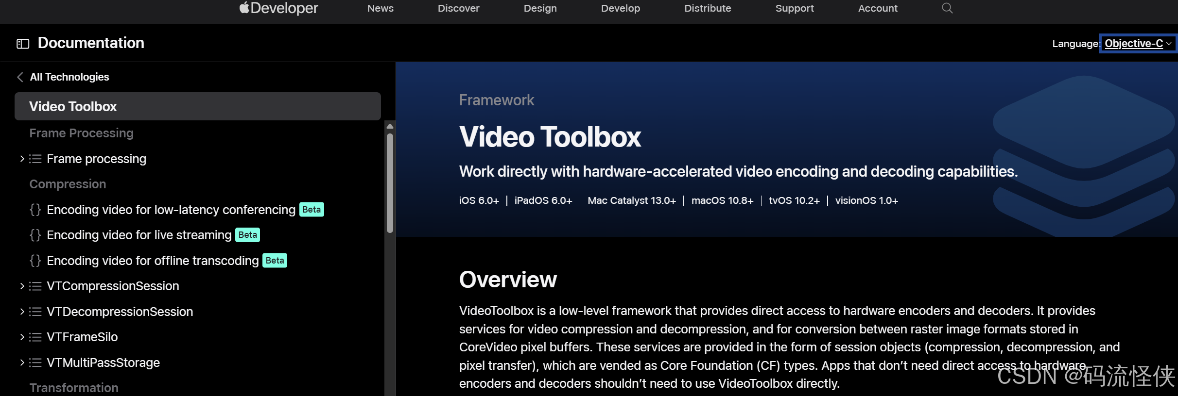Open the Discover menu
The image size is (1178, 396).
pos(458,8)
